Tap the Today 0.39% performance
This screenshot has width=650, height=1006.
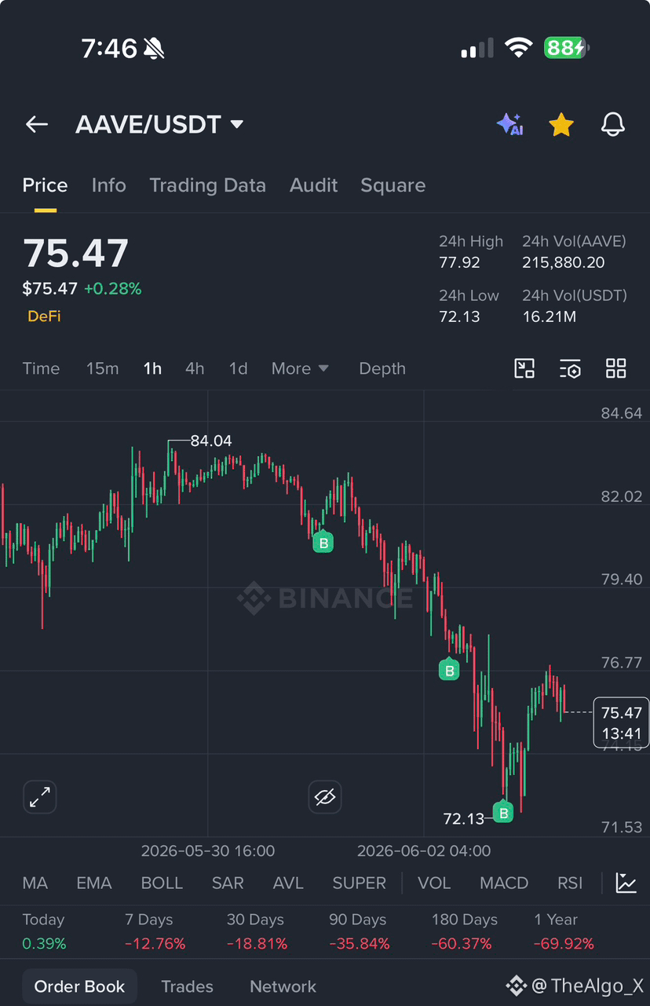pos(44,931)
